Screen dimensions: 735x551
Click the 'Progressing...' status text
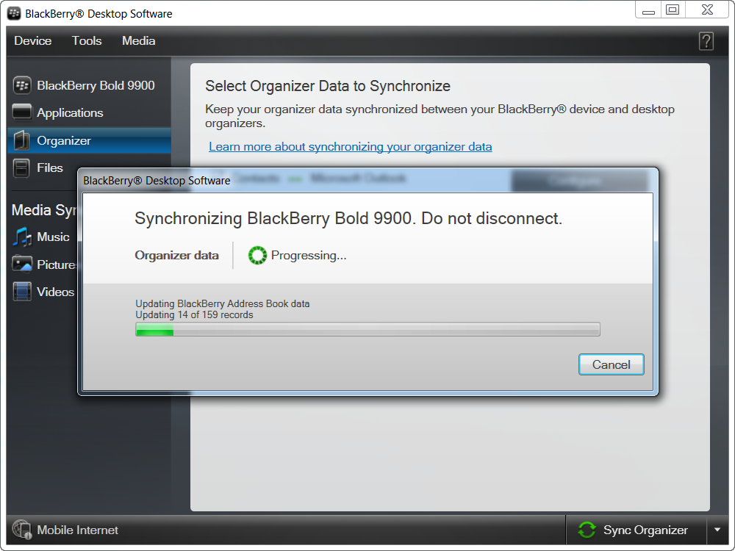pyautogui.click(x=309, y=256)
